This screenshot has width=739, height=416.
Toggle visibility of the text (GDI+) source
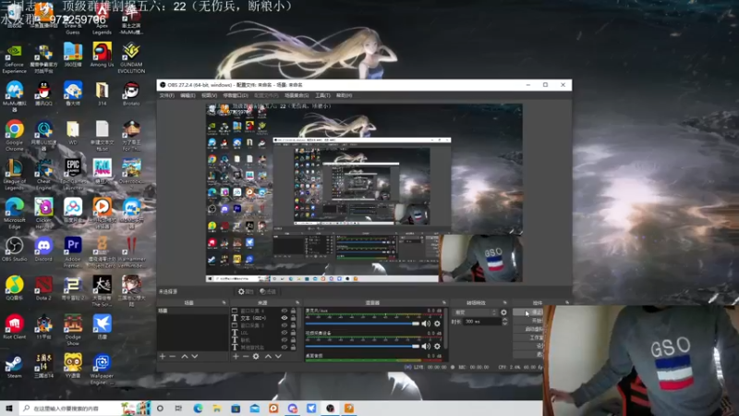(285, 318)
